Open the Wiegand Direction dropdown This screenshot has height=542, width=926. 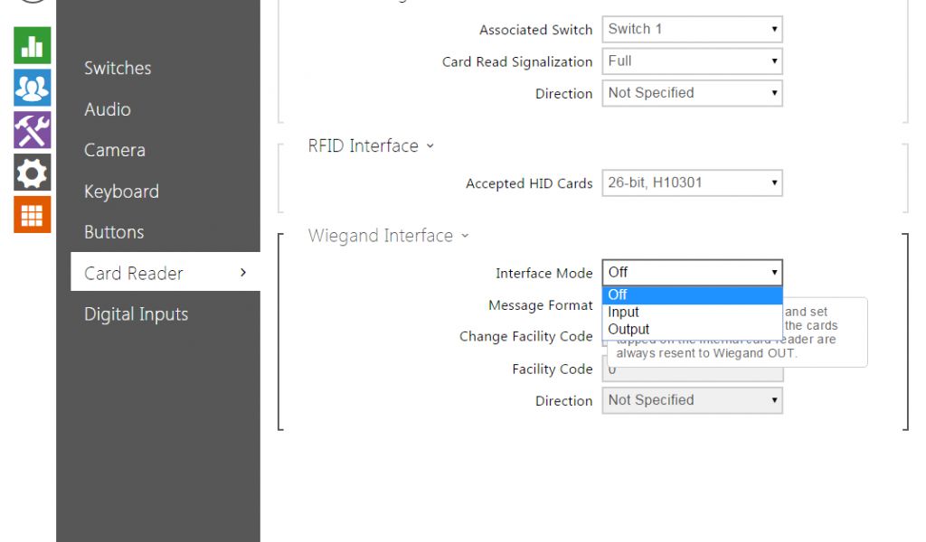click(x=692, y=400)
